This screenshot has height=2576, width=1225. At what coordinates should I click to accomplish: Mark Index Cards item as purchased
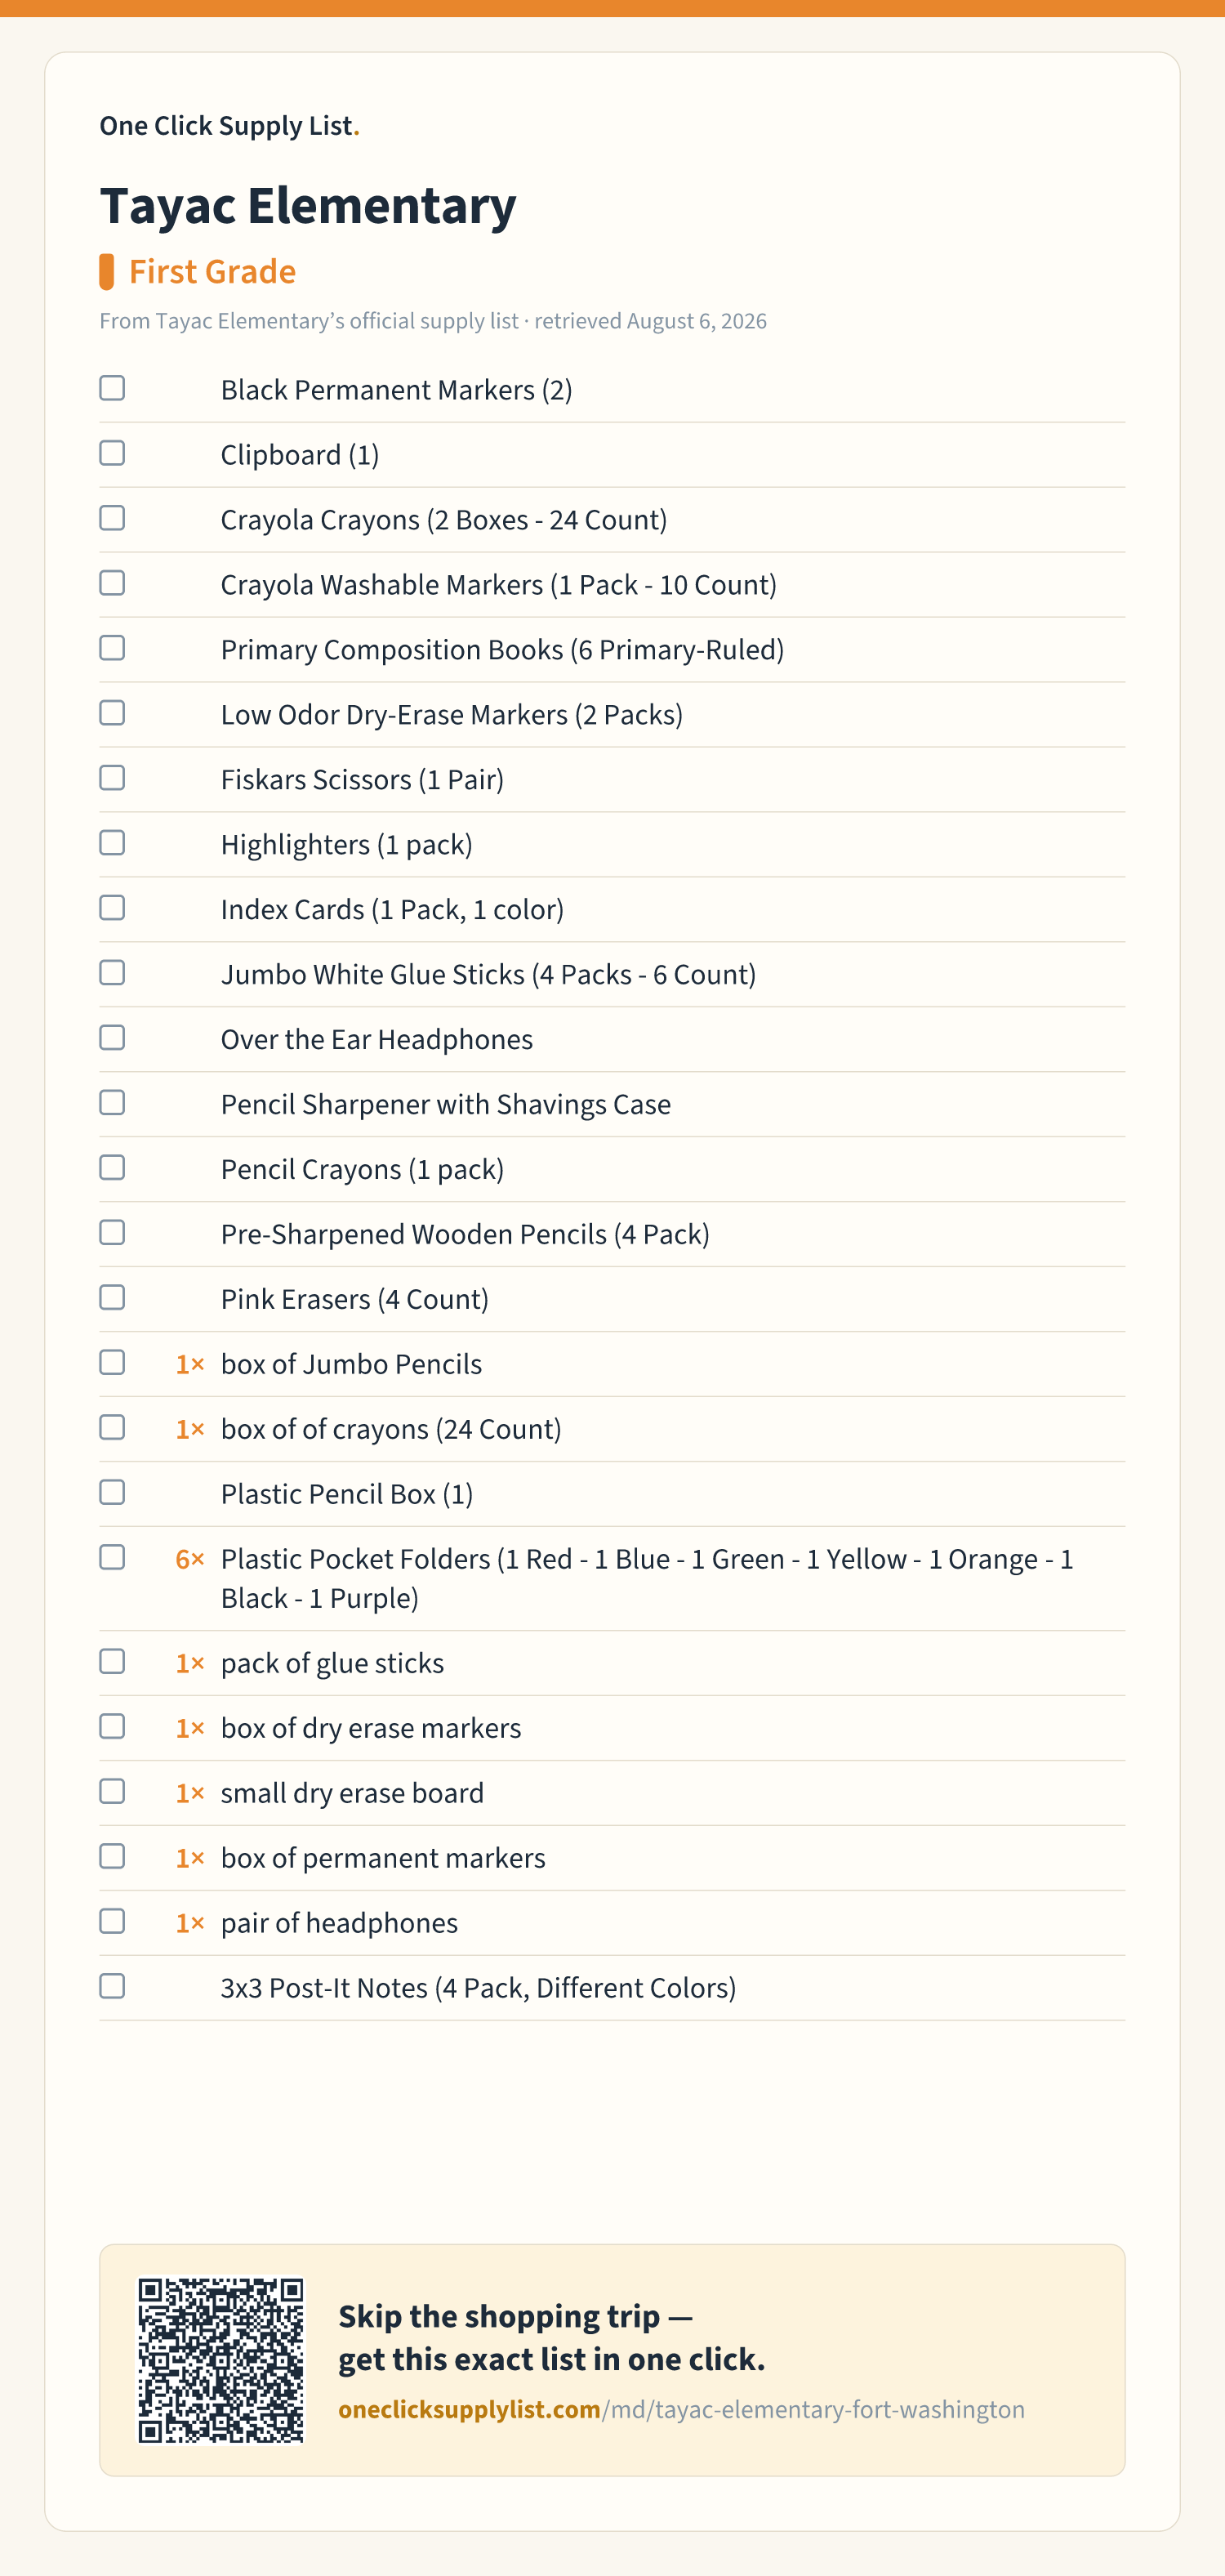112,908
